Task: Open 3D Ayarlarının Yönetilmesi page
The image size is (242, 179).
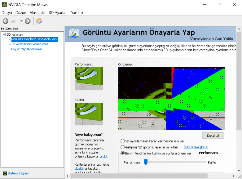Action: click(x=30, y=44)
